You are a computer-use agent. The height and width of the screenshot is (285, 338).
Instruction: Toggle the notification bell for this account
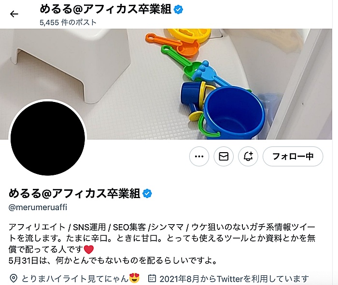(248, 157)
